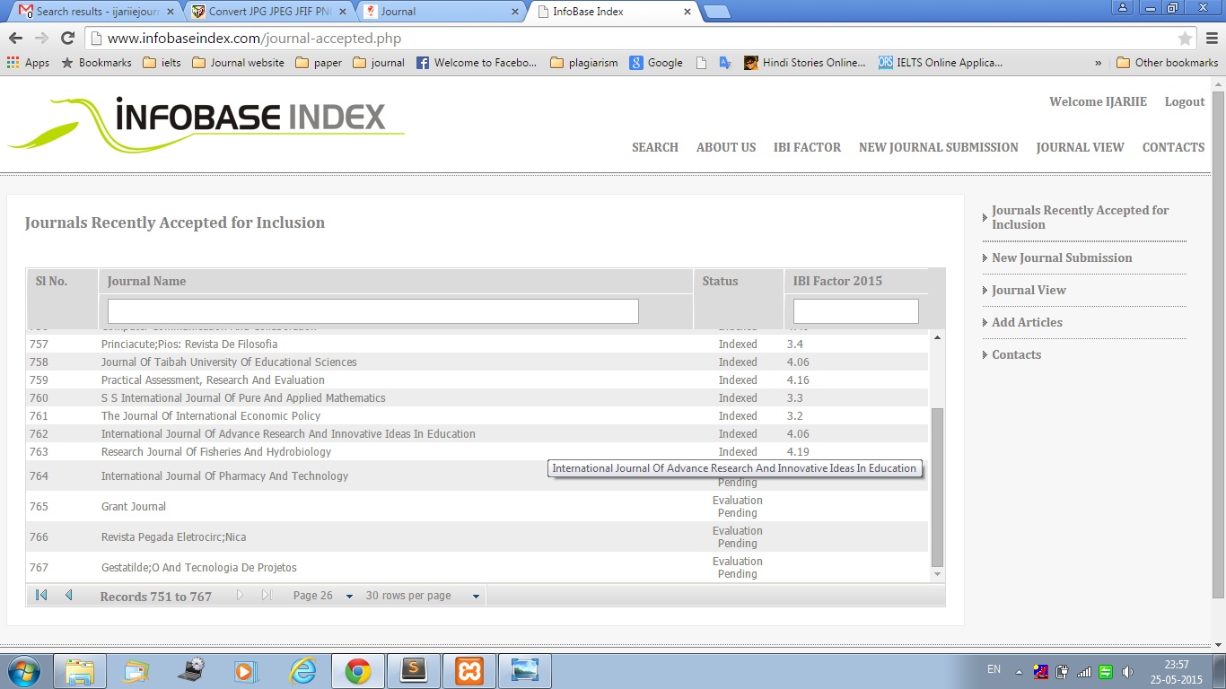This screenshot has height=689, width=1226.
Task: Click the power/battery icon in tray
Action: coord(1063,671)
